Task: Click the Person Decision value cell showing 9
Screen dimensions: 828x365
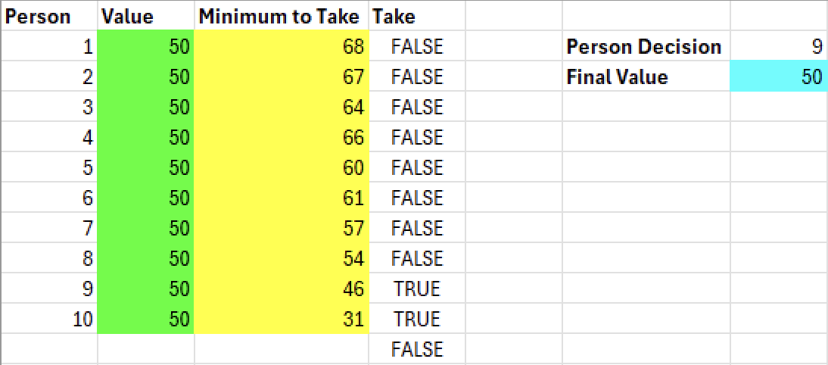Action: pos(779,47)
